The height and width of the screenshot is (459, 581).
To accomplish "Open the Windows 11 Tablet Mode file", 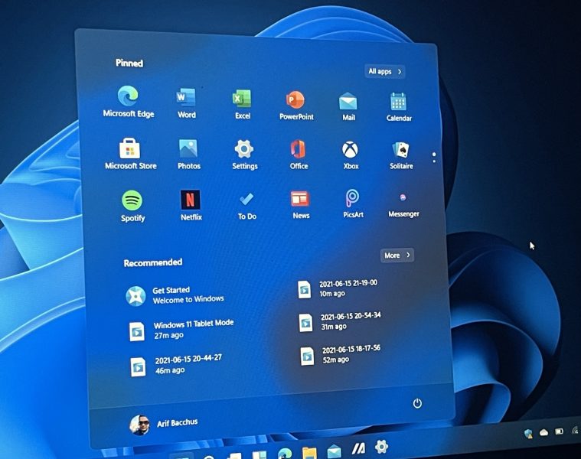I will pos(181,330).
